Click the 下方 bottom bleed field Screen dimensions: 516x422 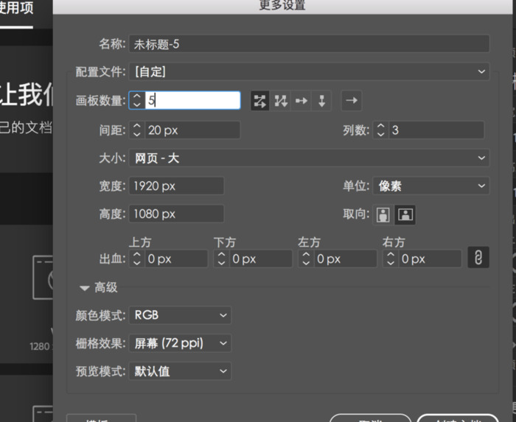[261, 259]
